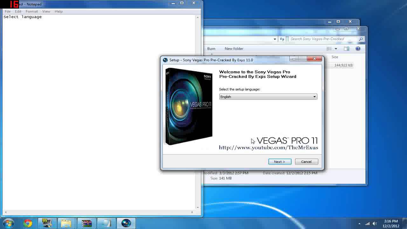This screenshot has width=407, height=229.
Task: Close the rearmost background window
Action: (350, 22)
